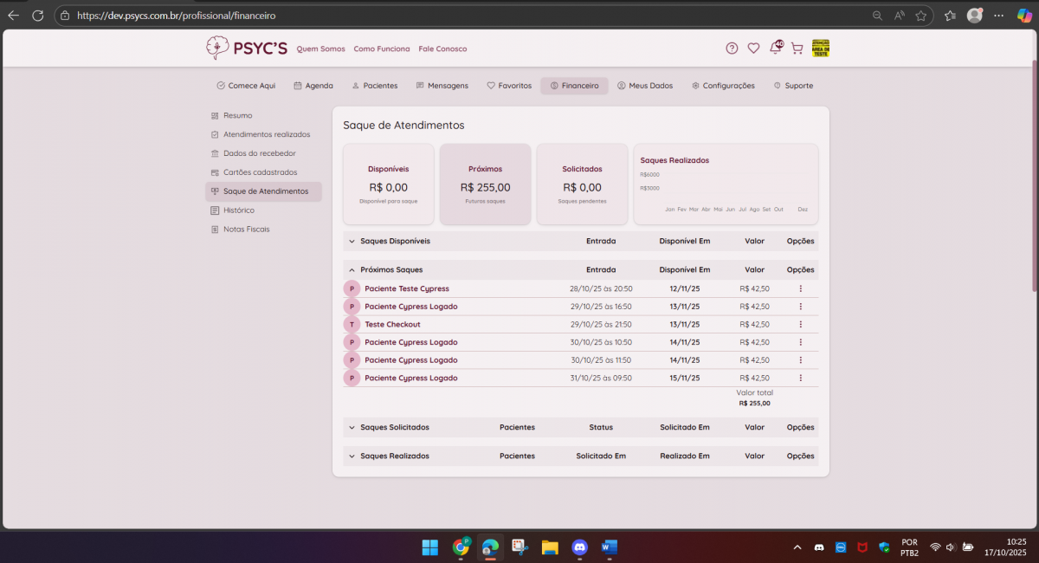Open Histórico in the sidebar
The height and width of the screenshot is (563, 1039).
[238, 210]
